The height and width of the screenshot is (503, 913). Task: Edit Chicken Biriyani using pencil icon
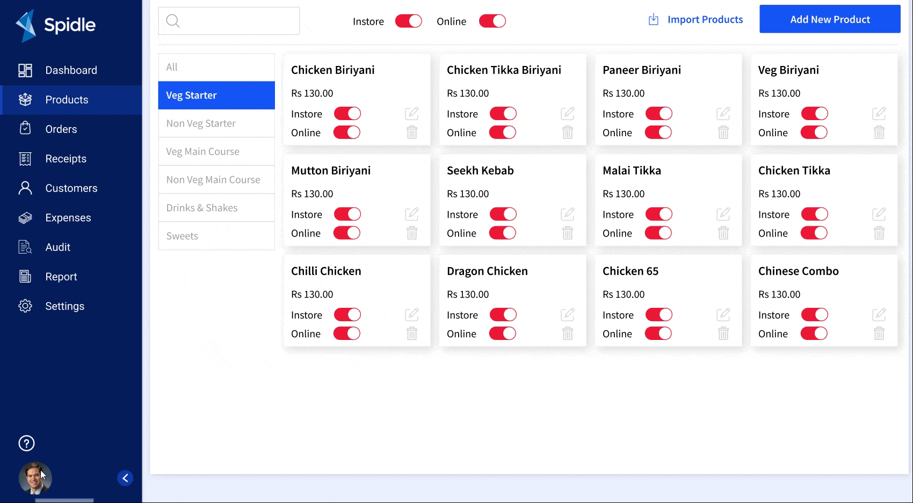coord(412,113)
